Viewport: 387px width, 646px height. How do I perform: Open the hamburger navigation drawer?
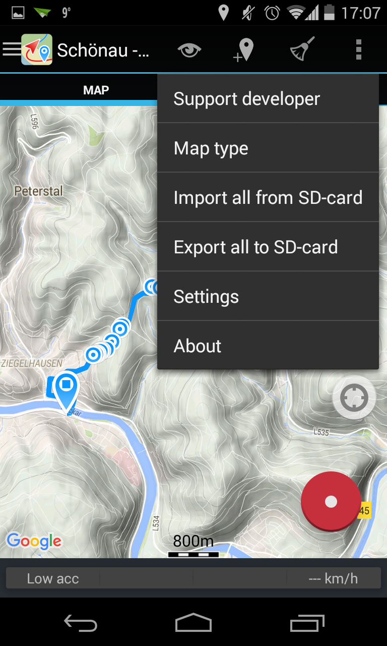(x=12, y=49)
